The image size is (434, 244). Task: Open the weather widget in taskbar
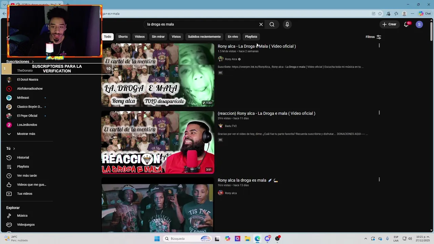click(x=16, y=239)
